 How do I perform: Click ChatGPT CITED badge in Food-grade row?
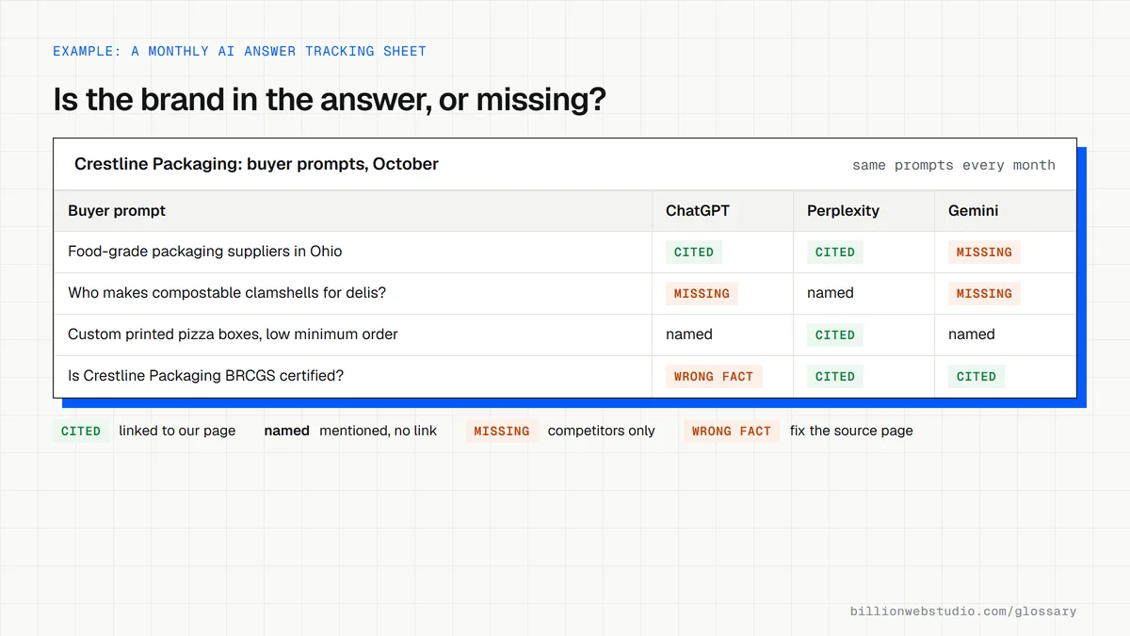(694, 252)
